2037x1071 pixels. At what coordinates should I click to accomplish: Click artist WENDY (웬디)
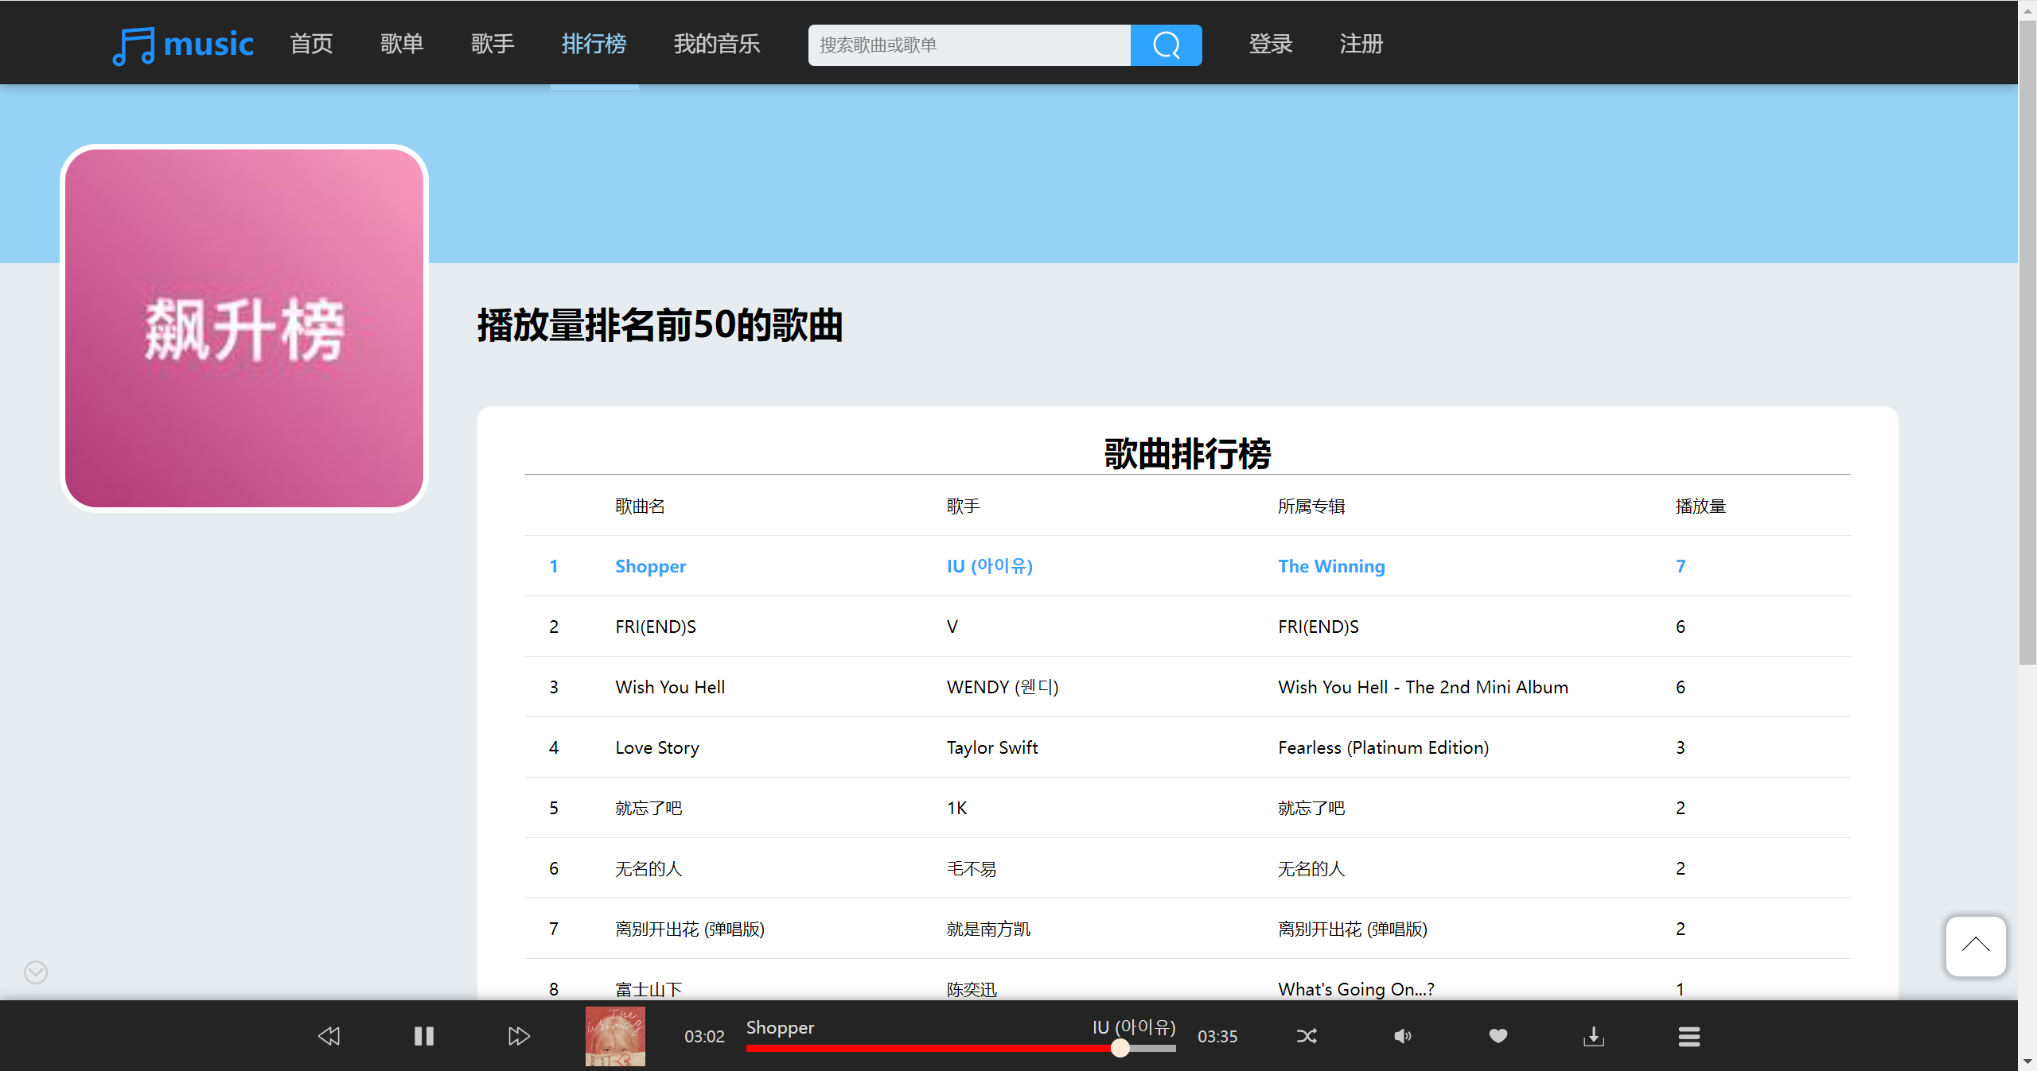pyautogui.click(x=1003, y=687)
